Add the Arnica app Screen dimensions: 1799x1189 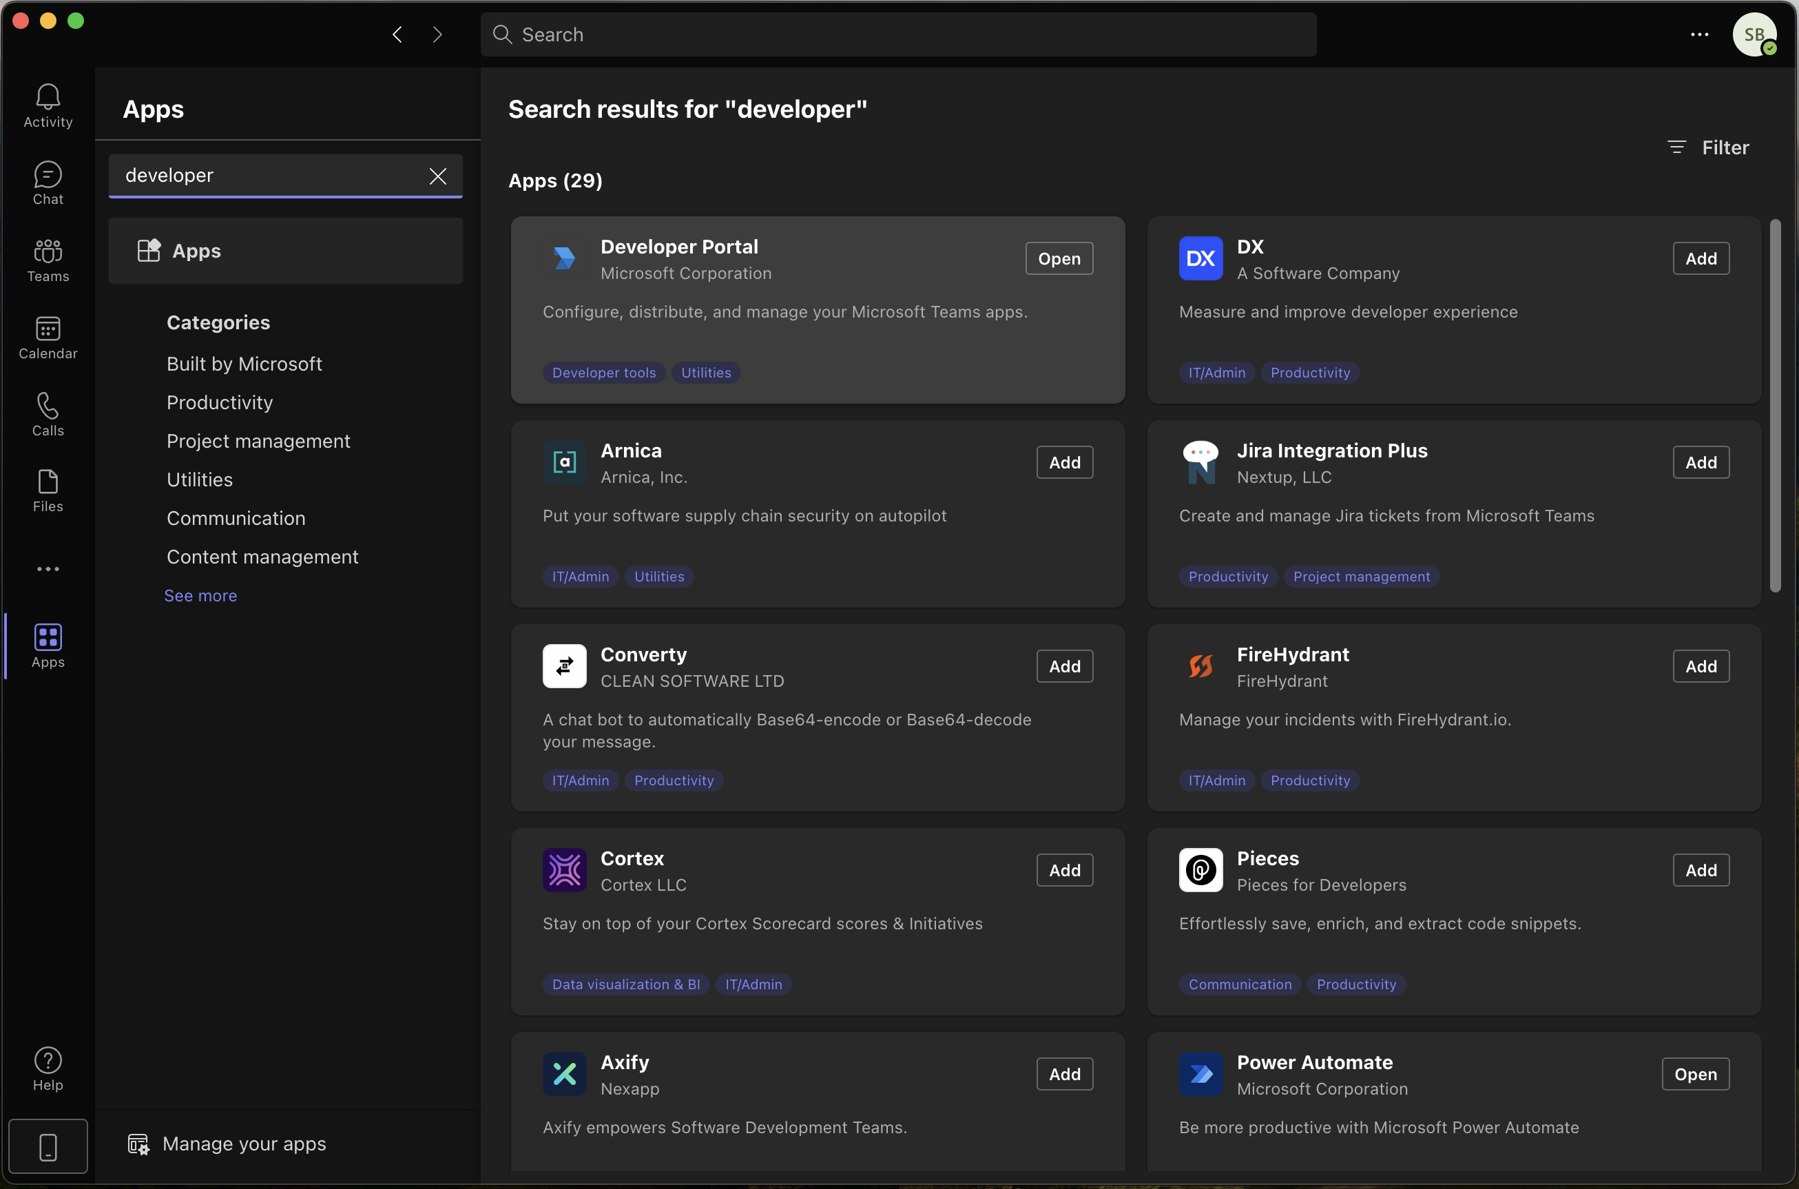(x=1065, y=462)
